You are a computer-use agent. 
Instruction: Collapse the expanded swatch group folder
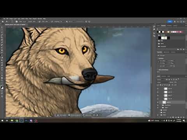coord(157,35)
